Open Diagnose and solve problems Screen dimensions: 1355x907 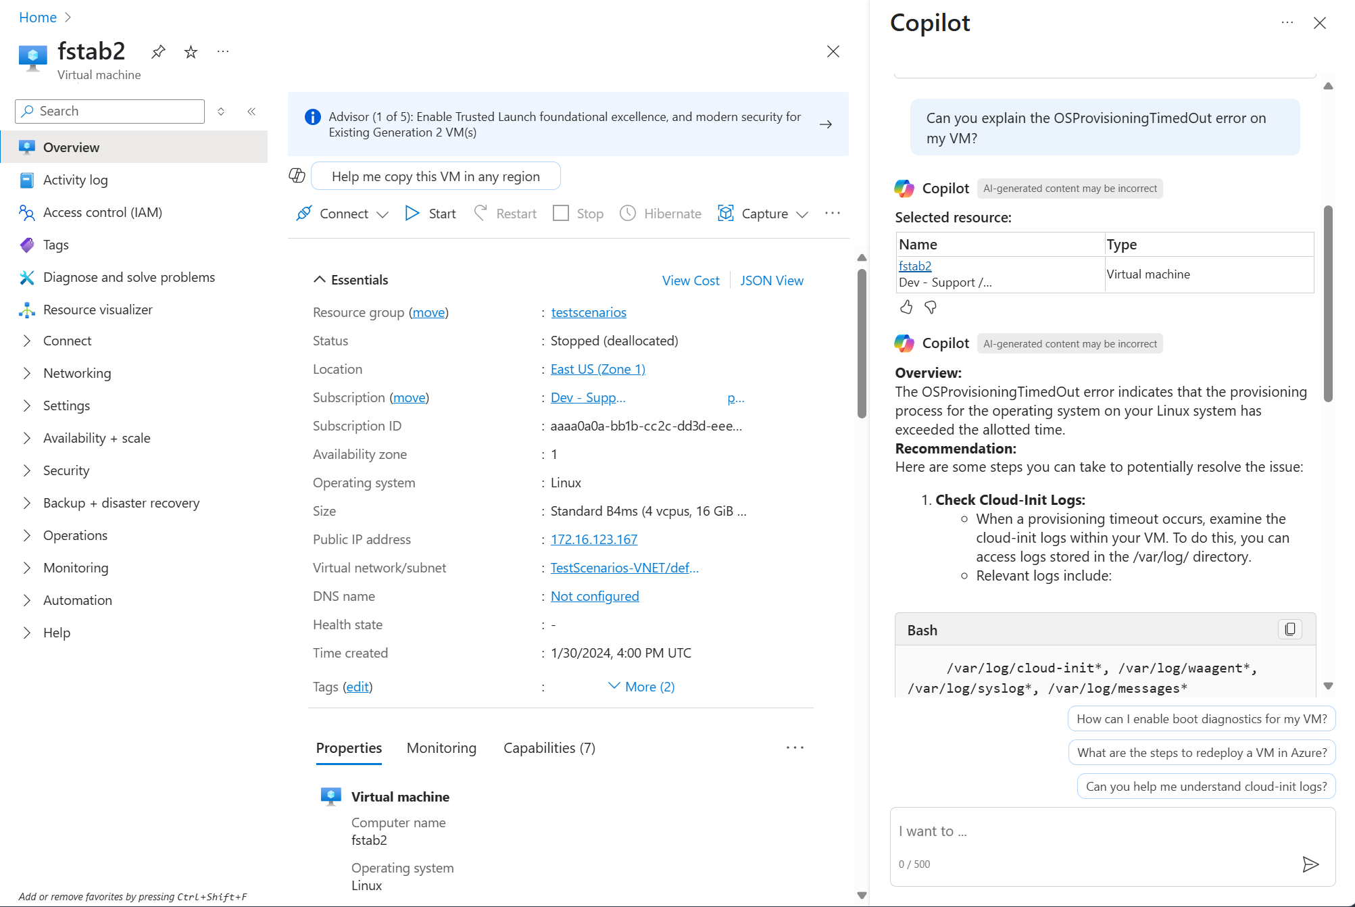coord(128,277)
